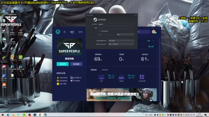Open the WeChat desktop shortcut
The image size is (209, 117).
tap(4, 40)
